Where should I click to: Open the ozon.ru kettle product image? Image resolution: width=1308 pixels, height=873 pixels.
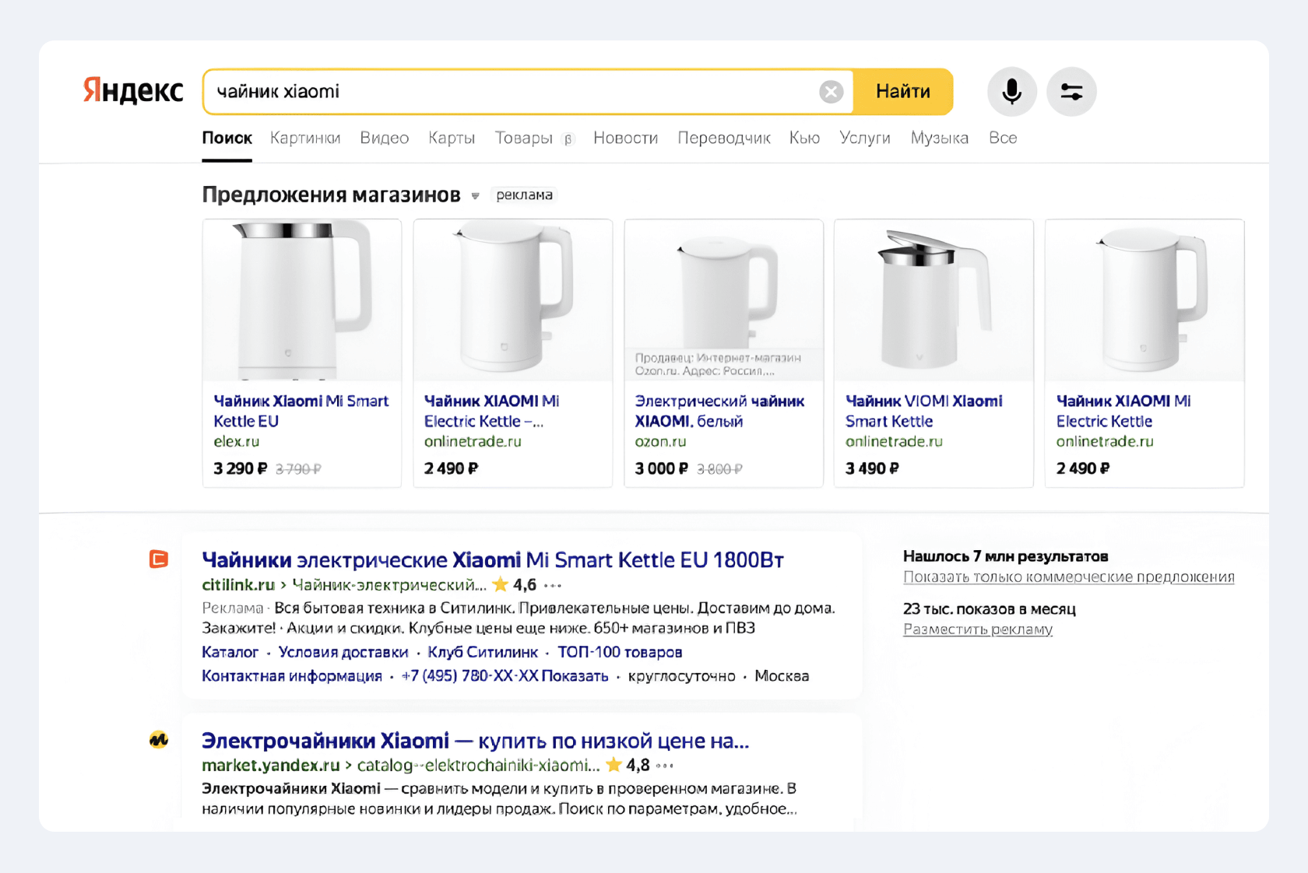(723, 300)
